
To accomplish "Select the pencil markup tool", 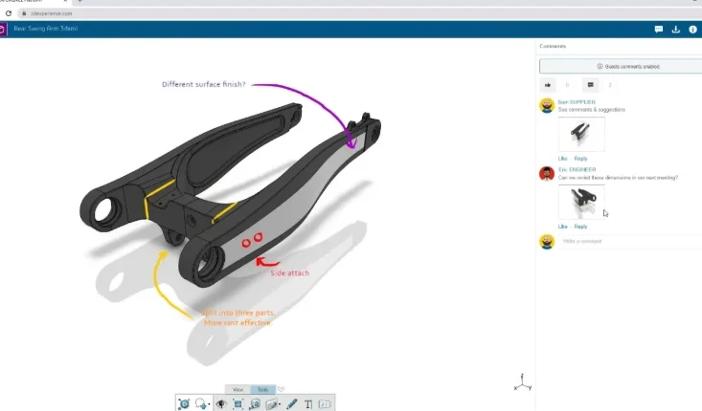I will (x=292, y=404).
